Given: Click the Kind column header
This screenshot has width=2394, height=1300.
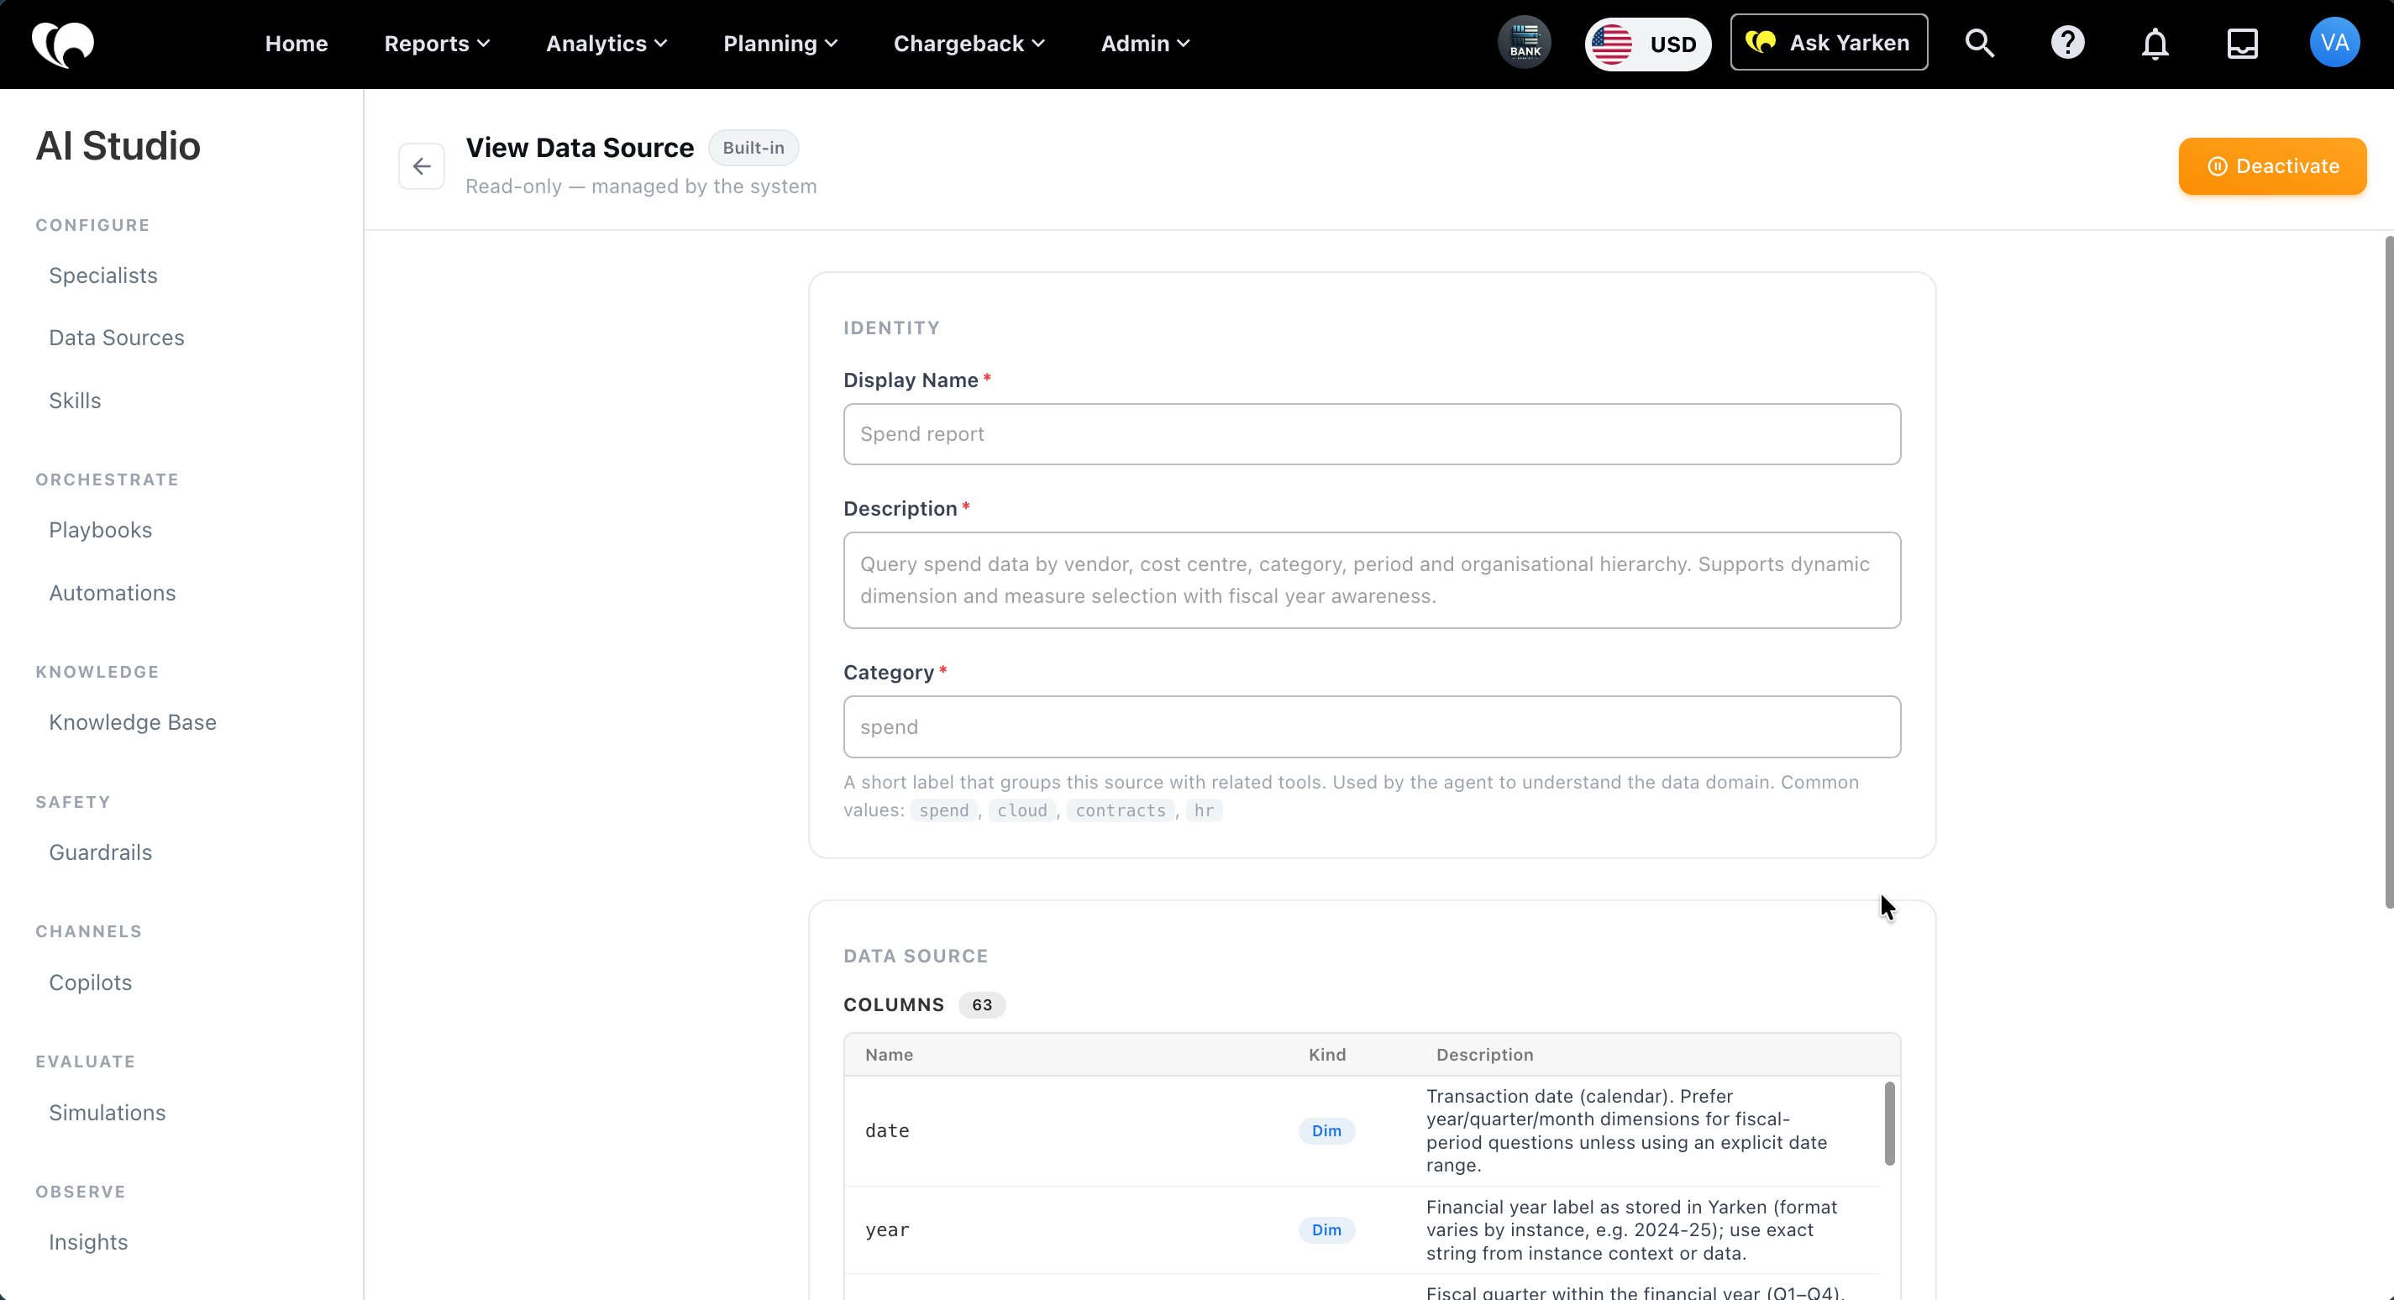Looking at the screenshot, I should coord(1326,1056).
